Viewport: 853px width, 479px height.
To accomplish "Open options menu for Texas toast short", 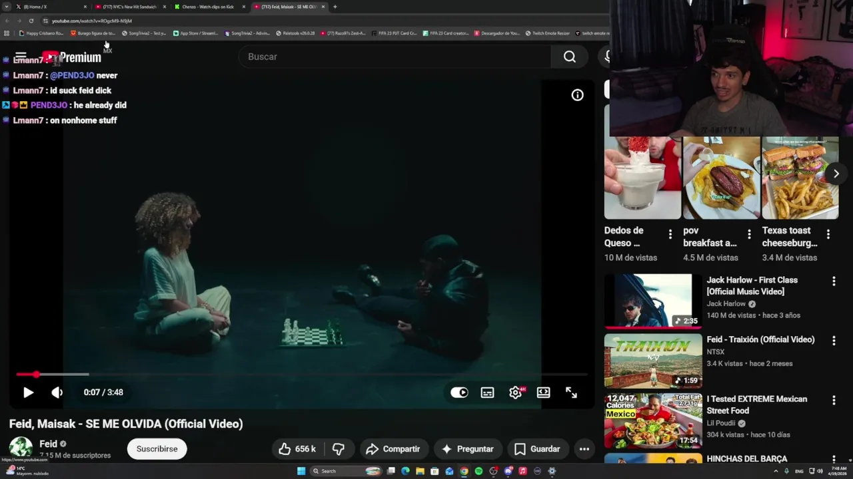I will point(828,234).
